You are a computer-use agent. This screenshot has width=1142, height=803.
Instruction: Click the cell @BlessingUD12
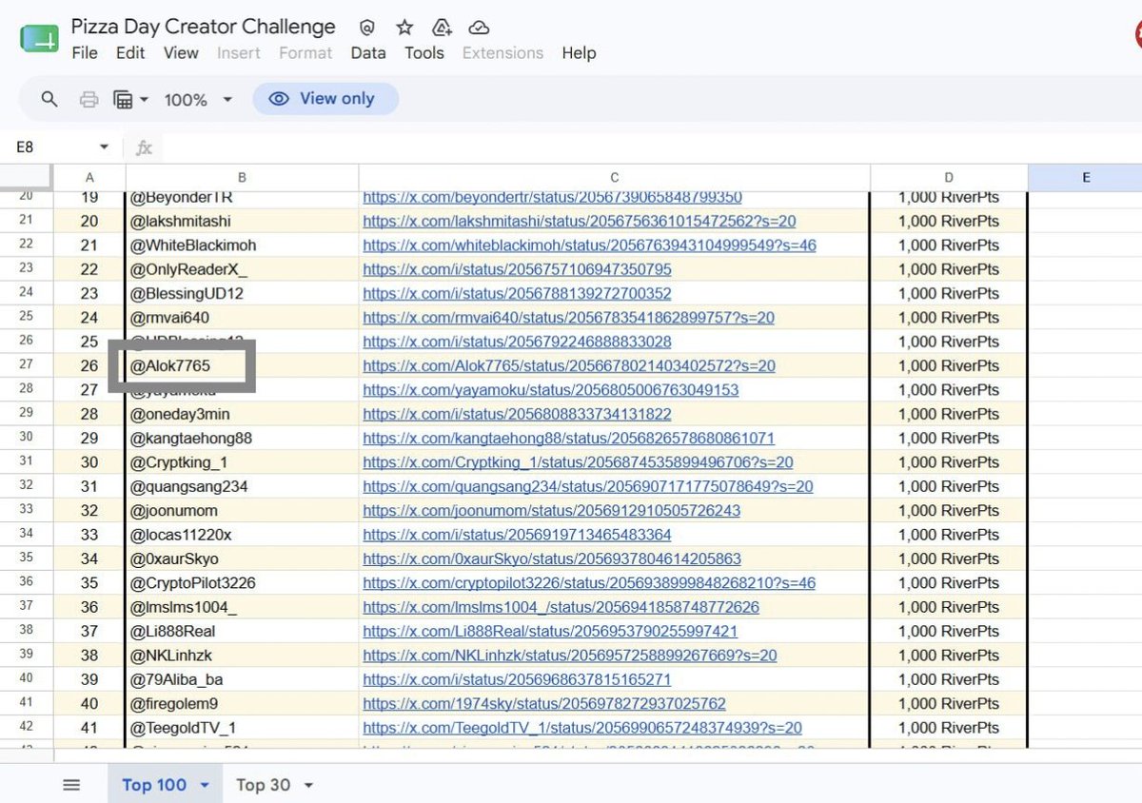(242, 294)
